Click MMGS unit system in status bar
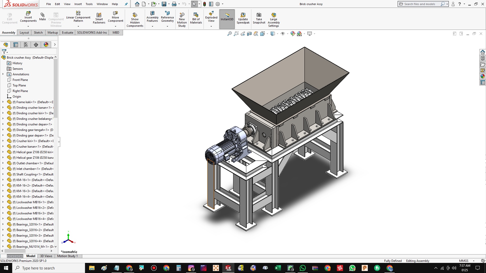This screenshot has height=273, width=486. point(464,261)
